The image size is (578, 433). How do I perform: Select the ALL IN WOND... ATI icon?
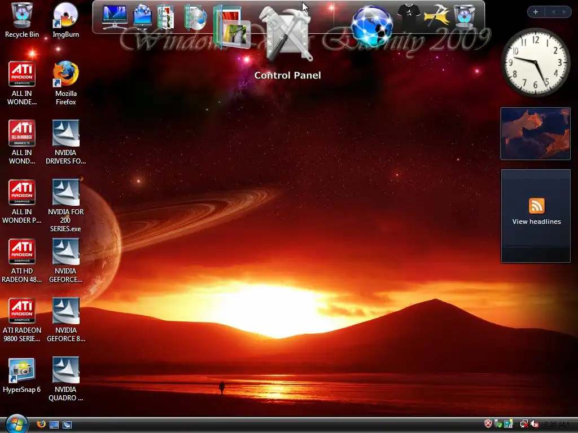click(22, 142)
